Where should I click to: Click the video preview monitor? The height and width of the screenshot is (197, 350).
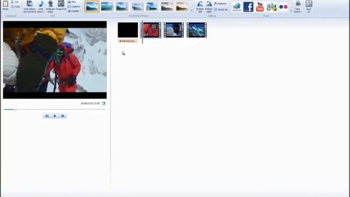55,60
